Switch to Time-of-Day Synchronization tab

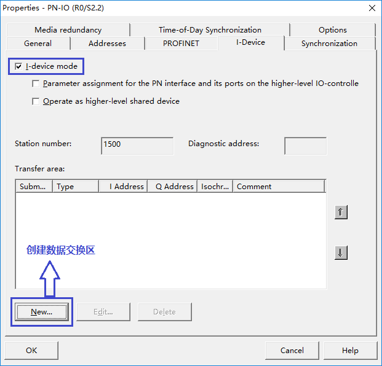point(210,29)
